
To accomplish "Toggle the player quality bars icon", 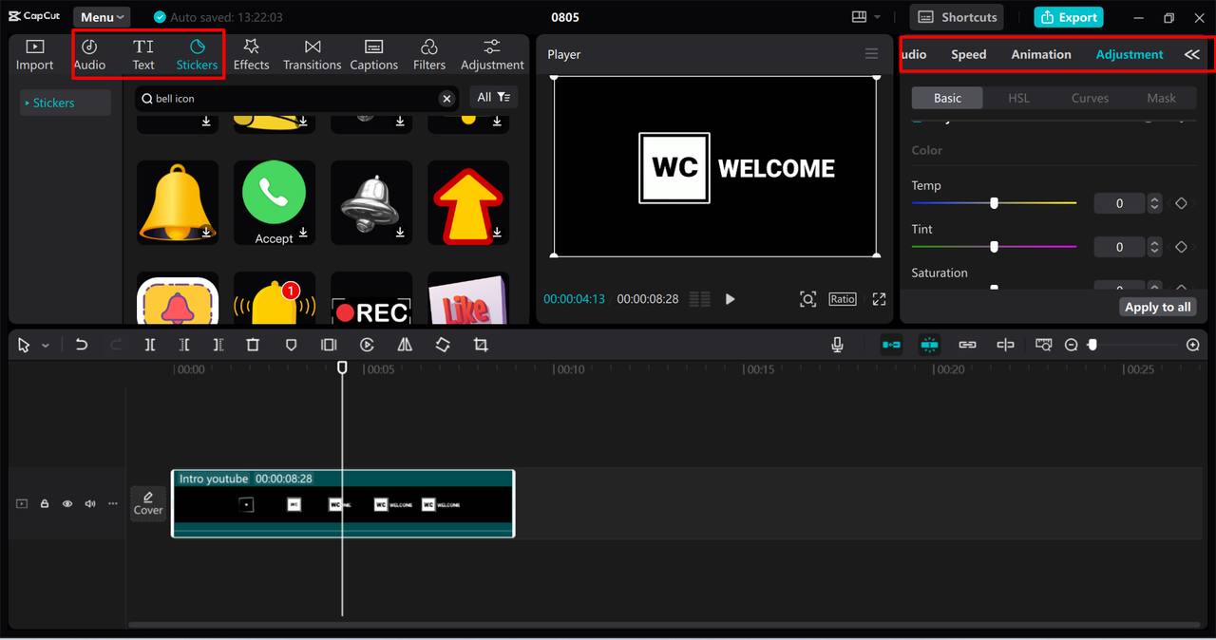I will (x=699, y=299).
